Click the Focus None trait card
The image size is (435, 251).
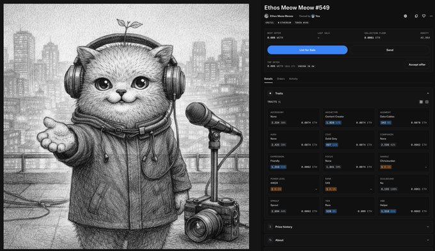[348, 162]
